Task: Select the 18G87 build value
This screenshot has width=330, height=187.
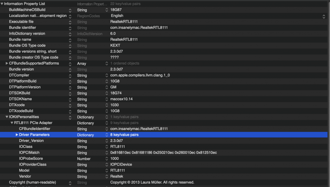Action: (x=116, y=10)
